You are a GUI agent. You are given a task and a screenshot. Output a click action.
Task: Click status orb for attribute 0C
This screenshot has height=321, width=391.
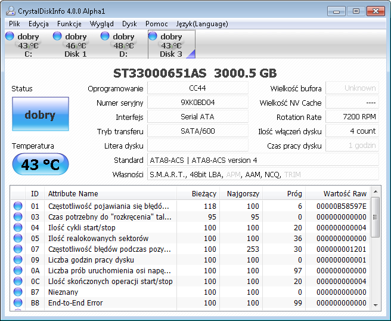[18, 281]
